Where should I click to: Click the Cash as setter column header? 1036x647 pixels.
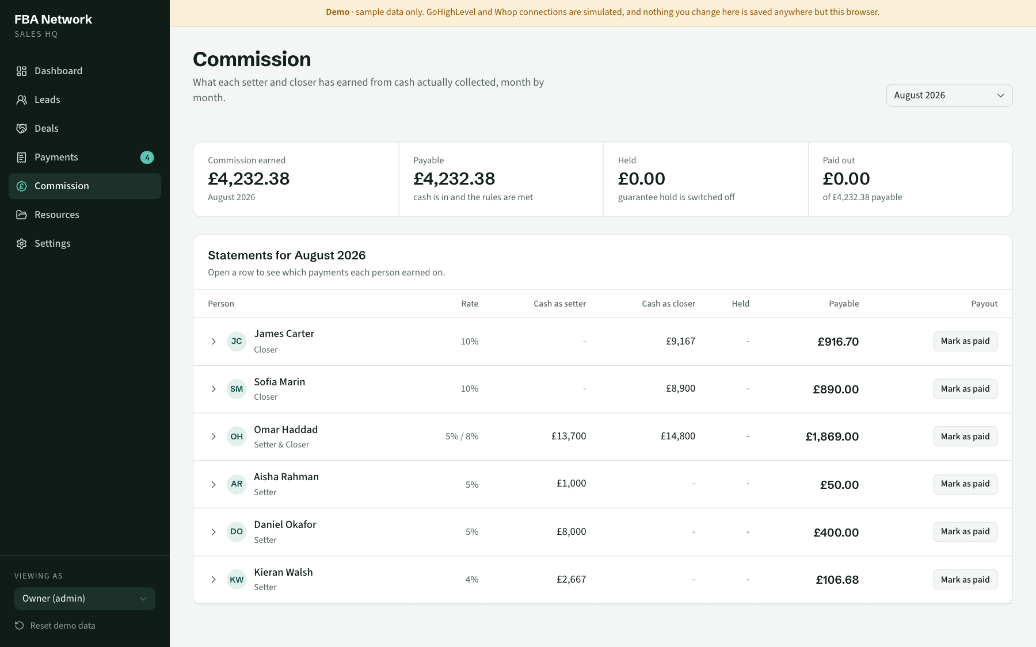pos(560,304)
